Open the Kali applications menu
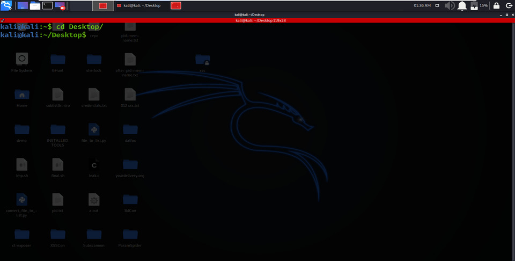Viewport: 515px width, 261px height. pos(6,5)
